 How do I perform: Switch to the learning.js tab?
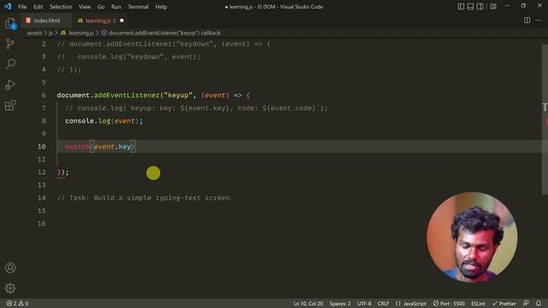100,21
